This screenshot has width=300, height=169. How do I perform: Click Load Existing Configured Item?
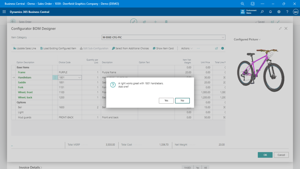(58, 48)
